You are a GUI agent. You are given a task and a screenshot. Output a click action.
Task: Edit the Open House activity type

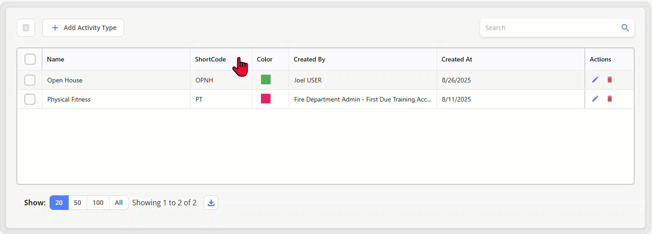click(595, 80)
